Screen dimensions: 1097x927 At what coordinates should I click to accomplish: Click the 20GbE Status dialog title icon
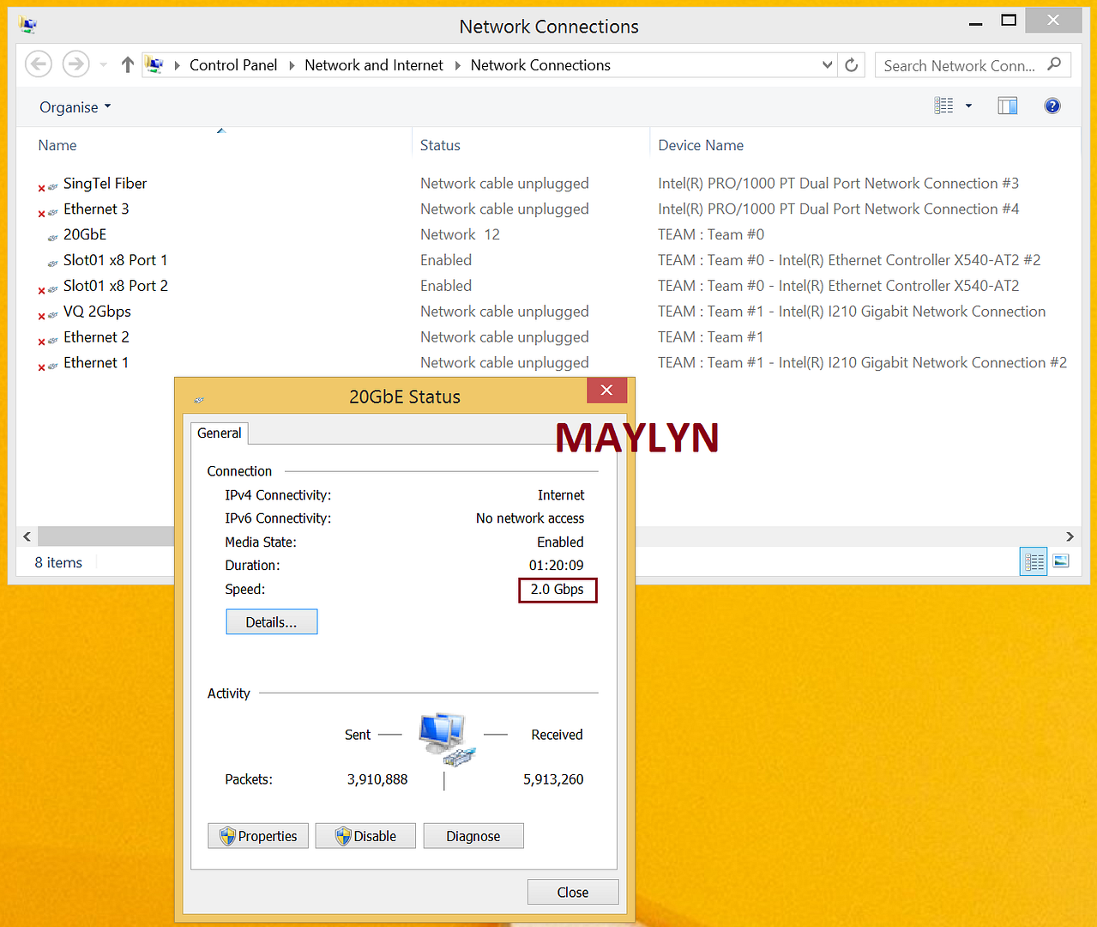point(199,399)
